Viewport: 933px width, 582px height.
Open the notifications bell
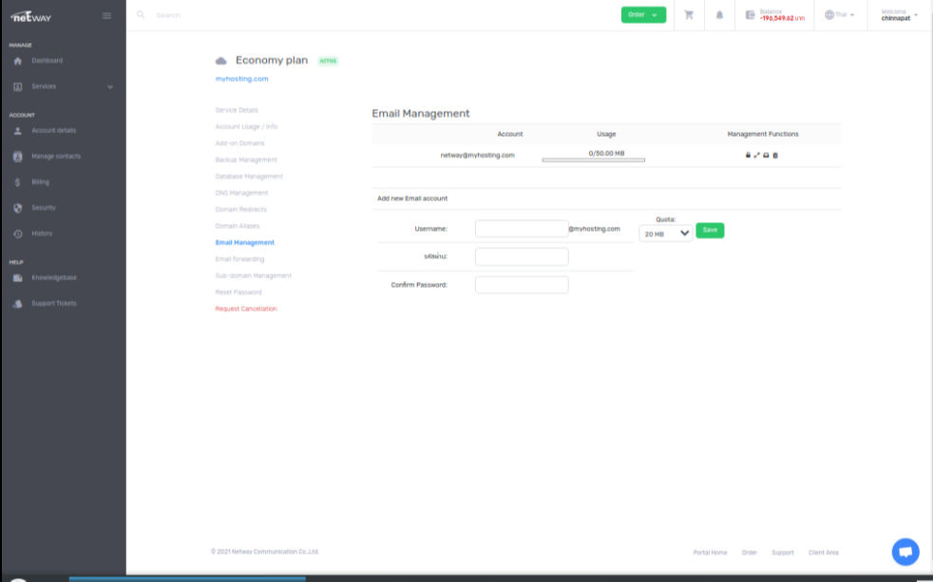[719, 15]
